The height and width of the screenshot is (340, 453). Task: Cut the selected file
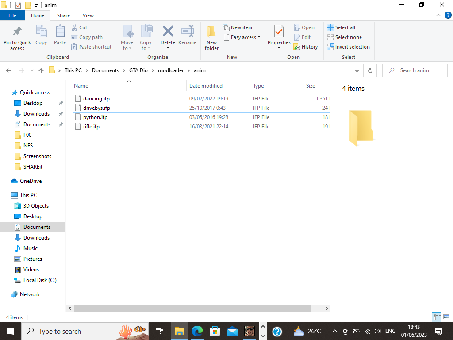pos(80,27)
